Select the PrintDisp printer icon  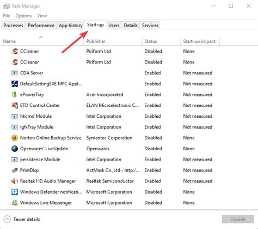15,170
